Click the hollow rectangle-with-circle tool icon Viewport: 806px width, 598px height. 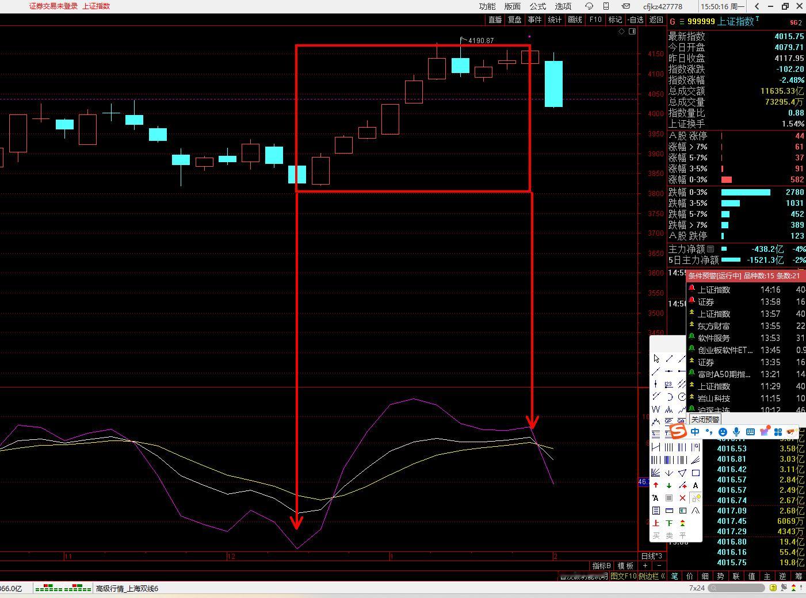pyautogui.click(x=696, y=498)
